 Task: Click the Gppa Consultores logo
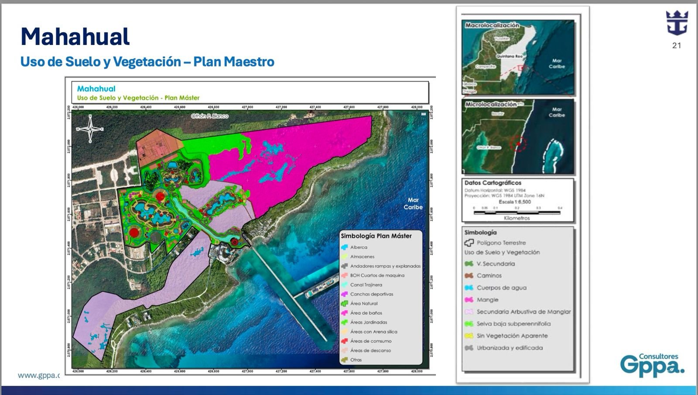(652, 364)
